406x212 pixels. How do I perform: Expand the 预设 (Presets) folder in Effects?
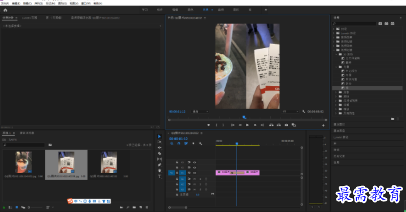click(x=334, y=29)
